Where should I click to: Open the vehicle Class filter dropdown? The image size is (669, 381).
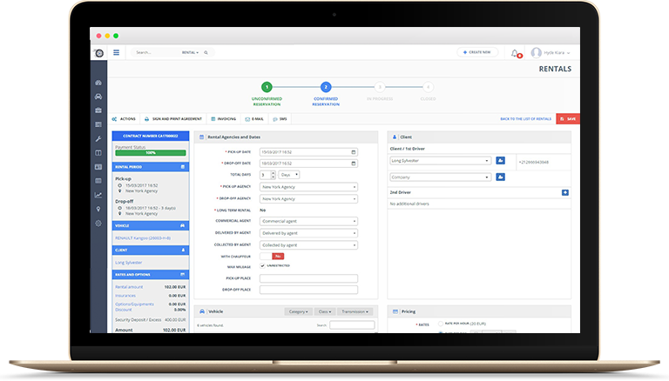(325, 311)
